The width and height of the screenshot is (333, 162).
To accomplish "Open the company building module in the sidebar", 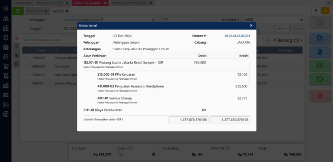I will pyautogui.click(x=6, y=28).
